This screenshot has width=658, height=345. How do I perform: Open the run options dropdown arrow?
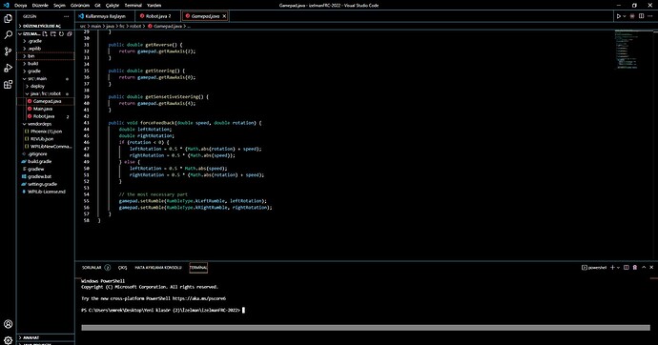click(x=624, y=16)
